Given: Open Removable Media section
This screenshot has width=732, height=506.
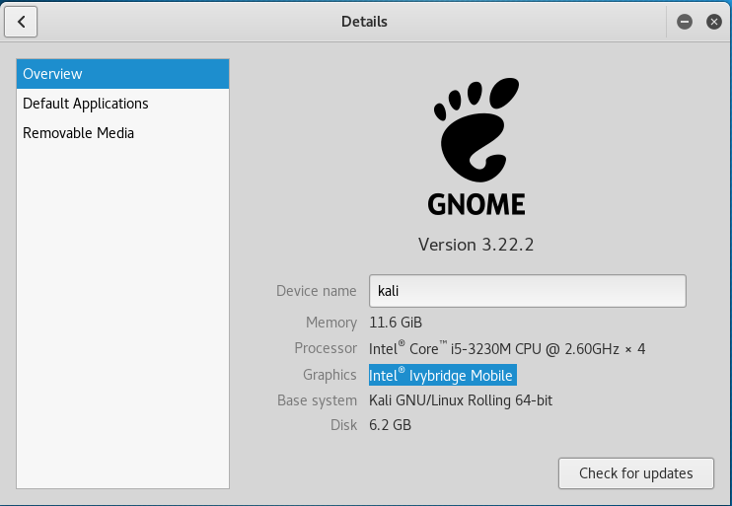Looking at the screenshot, I should point(122,133).
